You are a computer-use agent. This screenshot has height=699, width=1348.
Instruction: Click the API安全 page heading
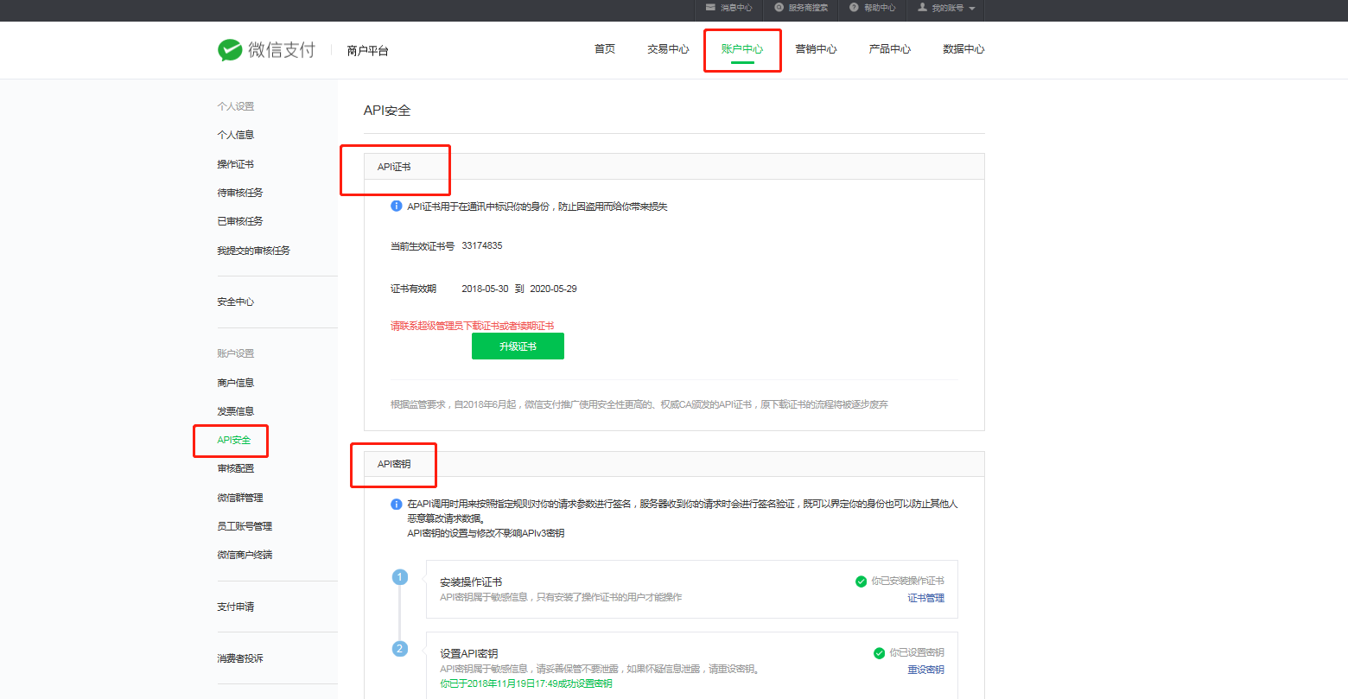click(387, 111)
